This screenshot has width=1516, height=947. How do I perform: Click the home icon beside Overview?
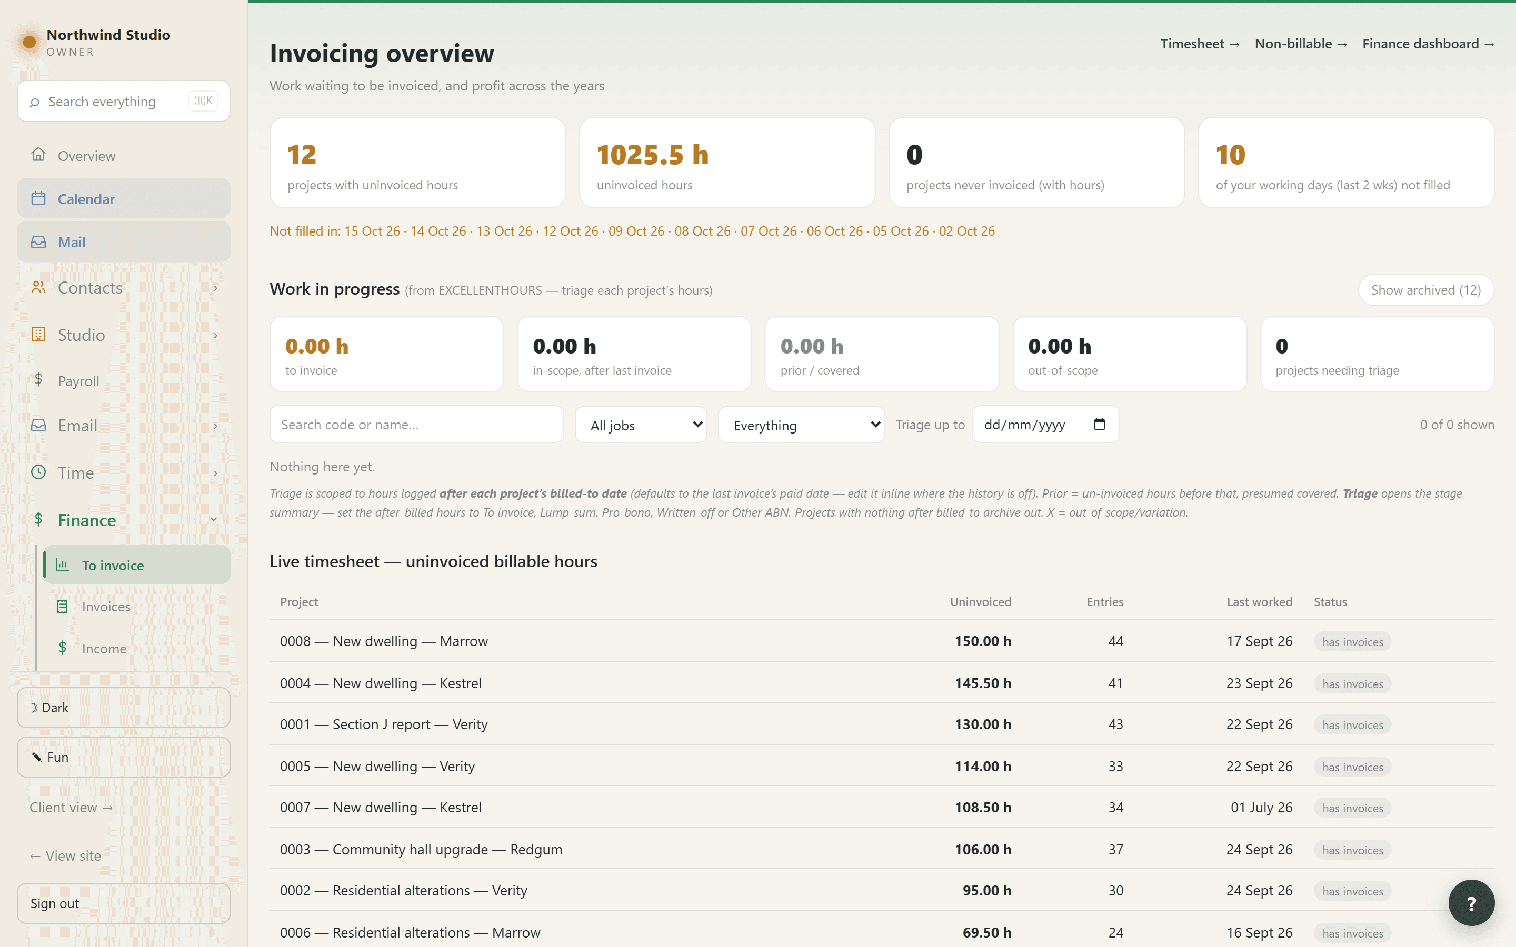(38, 155)
